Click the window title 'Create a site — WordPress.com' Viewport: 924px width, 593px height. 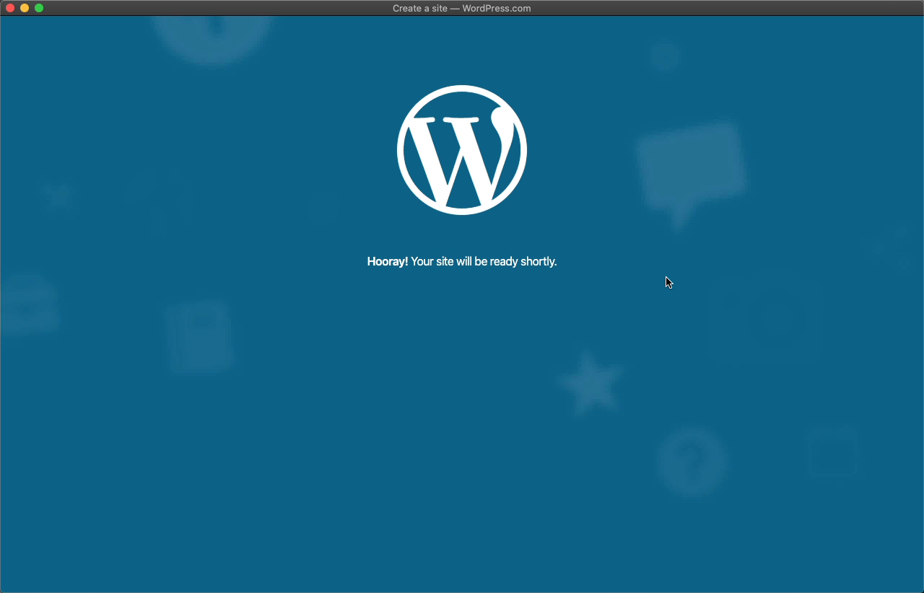(x=462, y=9)
